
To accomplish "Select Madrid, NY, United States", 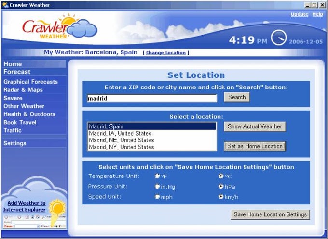I will [151, 147].
